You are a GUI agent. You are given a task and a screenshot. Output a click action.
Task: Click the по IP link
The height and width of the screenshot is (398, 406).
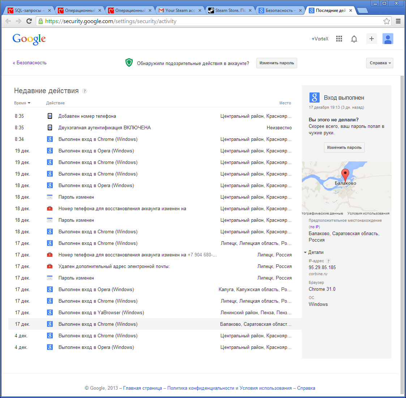(314, 227)
